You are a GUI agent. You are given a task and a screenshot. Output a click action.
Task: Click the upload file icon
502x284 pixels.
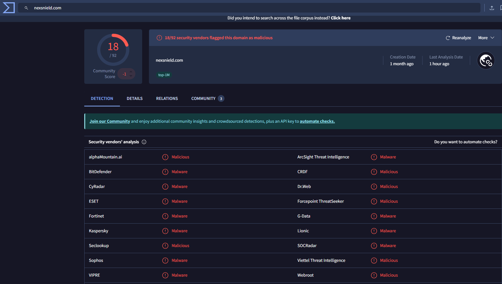(x=491, y=8)
